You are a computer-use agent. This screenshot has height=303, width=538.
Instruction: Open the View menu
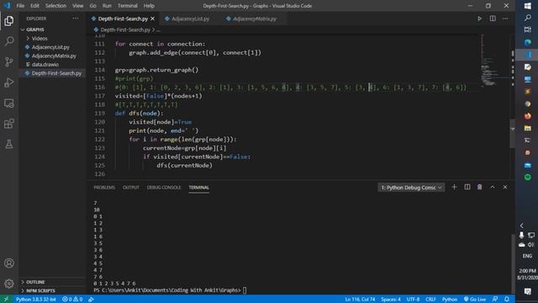[x=78, y=6]
